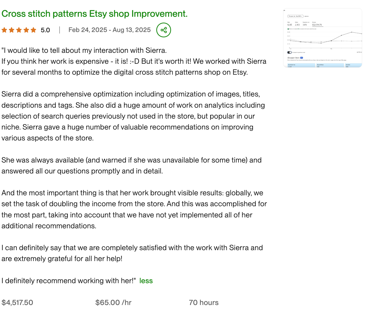Select the Conversion rate 3.8% stat in thumbnail
368x320 pixels.
tap(305, 24)
